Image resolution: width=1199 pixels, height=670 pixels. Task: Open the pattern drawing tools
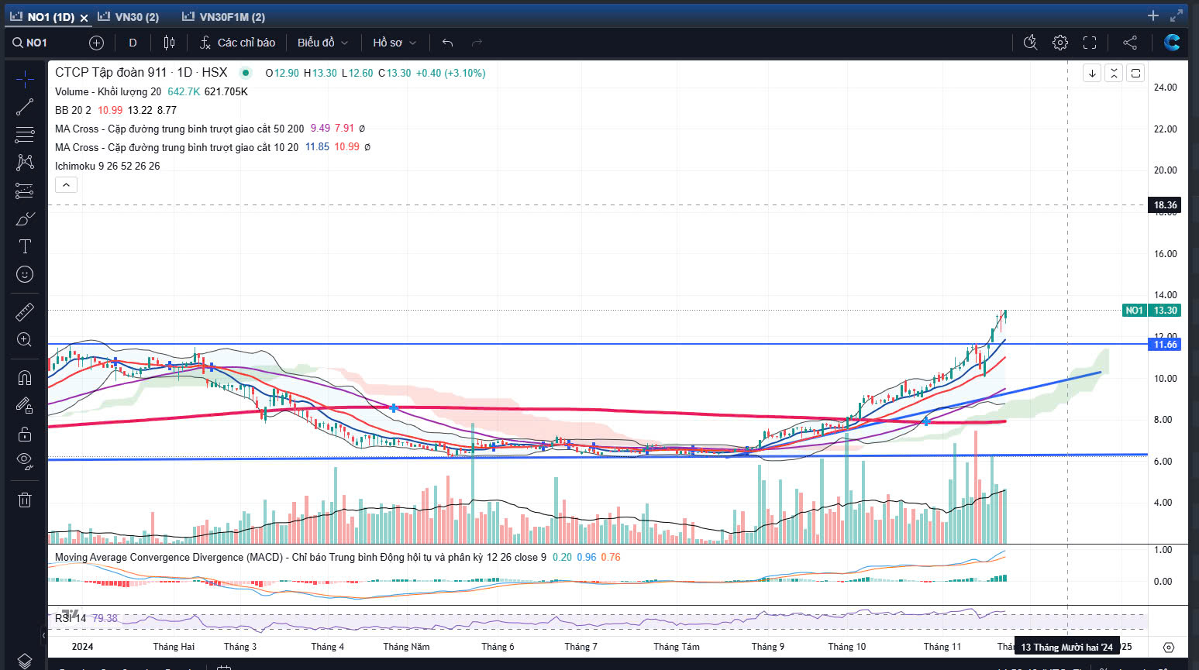click(25, 162)
